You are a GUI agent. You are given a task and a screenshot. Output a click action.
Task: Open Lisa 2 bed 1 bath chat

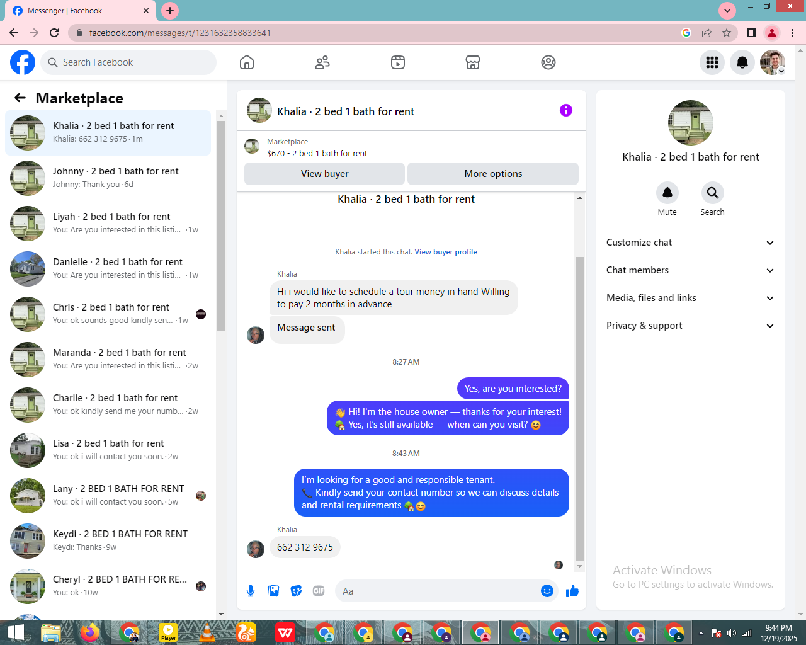click(108, 450)
